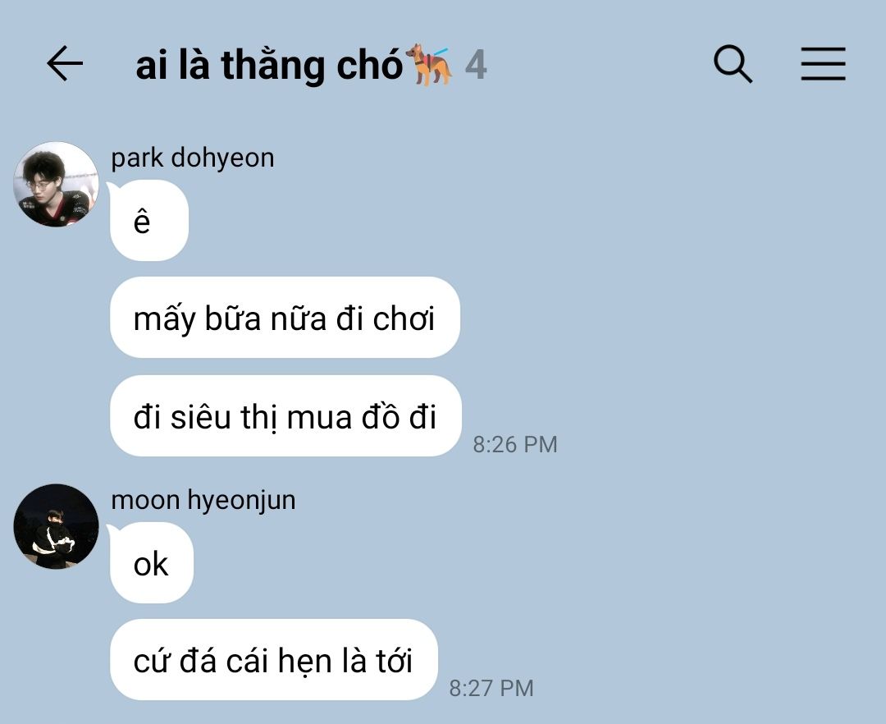Open the hamburger menu
Screen dimensions: 886x724
click(824, 64)
